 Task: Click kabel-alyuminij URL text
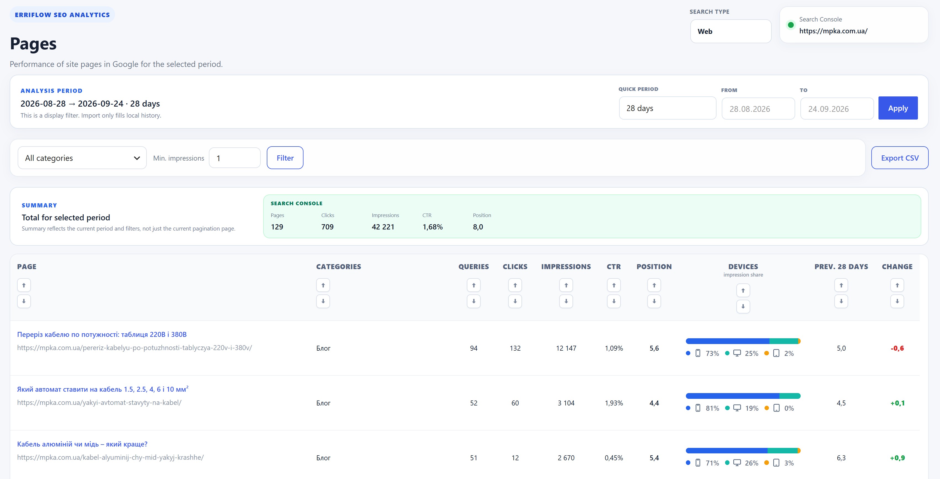[x=110, y=457]
